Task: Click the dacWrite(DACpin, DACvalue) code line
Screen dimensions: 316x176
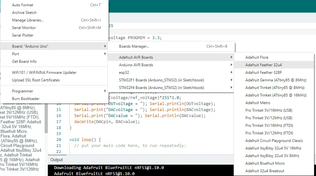Action: 107,122
